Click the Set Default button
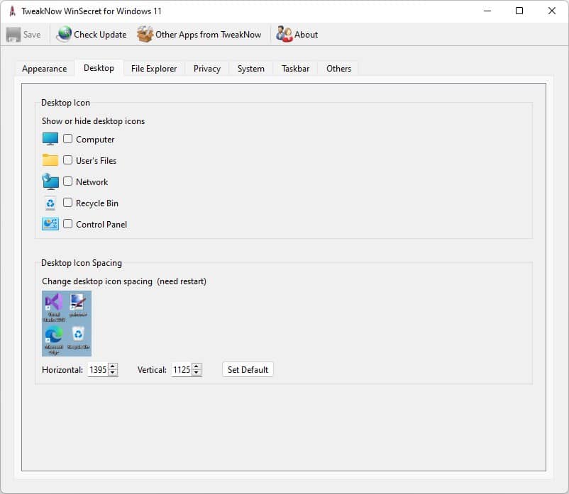569x494 pixels. click(x=248, y=370)
